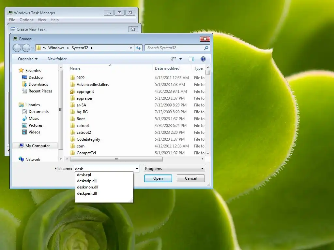Open Help menu in Task Manager
The width and height of the screenshot is (334, 250).
[54, 20]
